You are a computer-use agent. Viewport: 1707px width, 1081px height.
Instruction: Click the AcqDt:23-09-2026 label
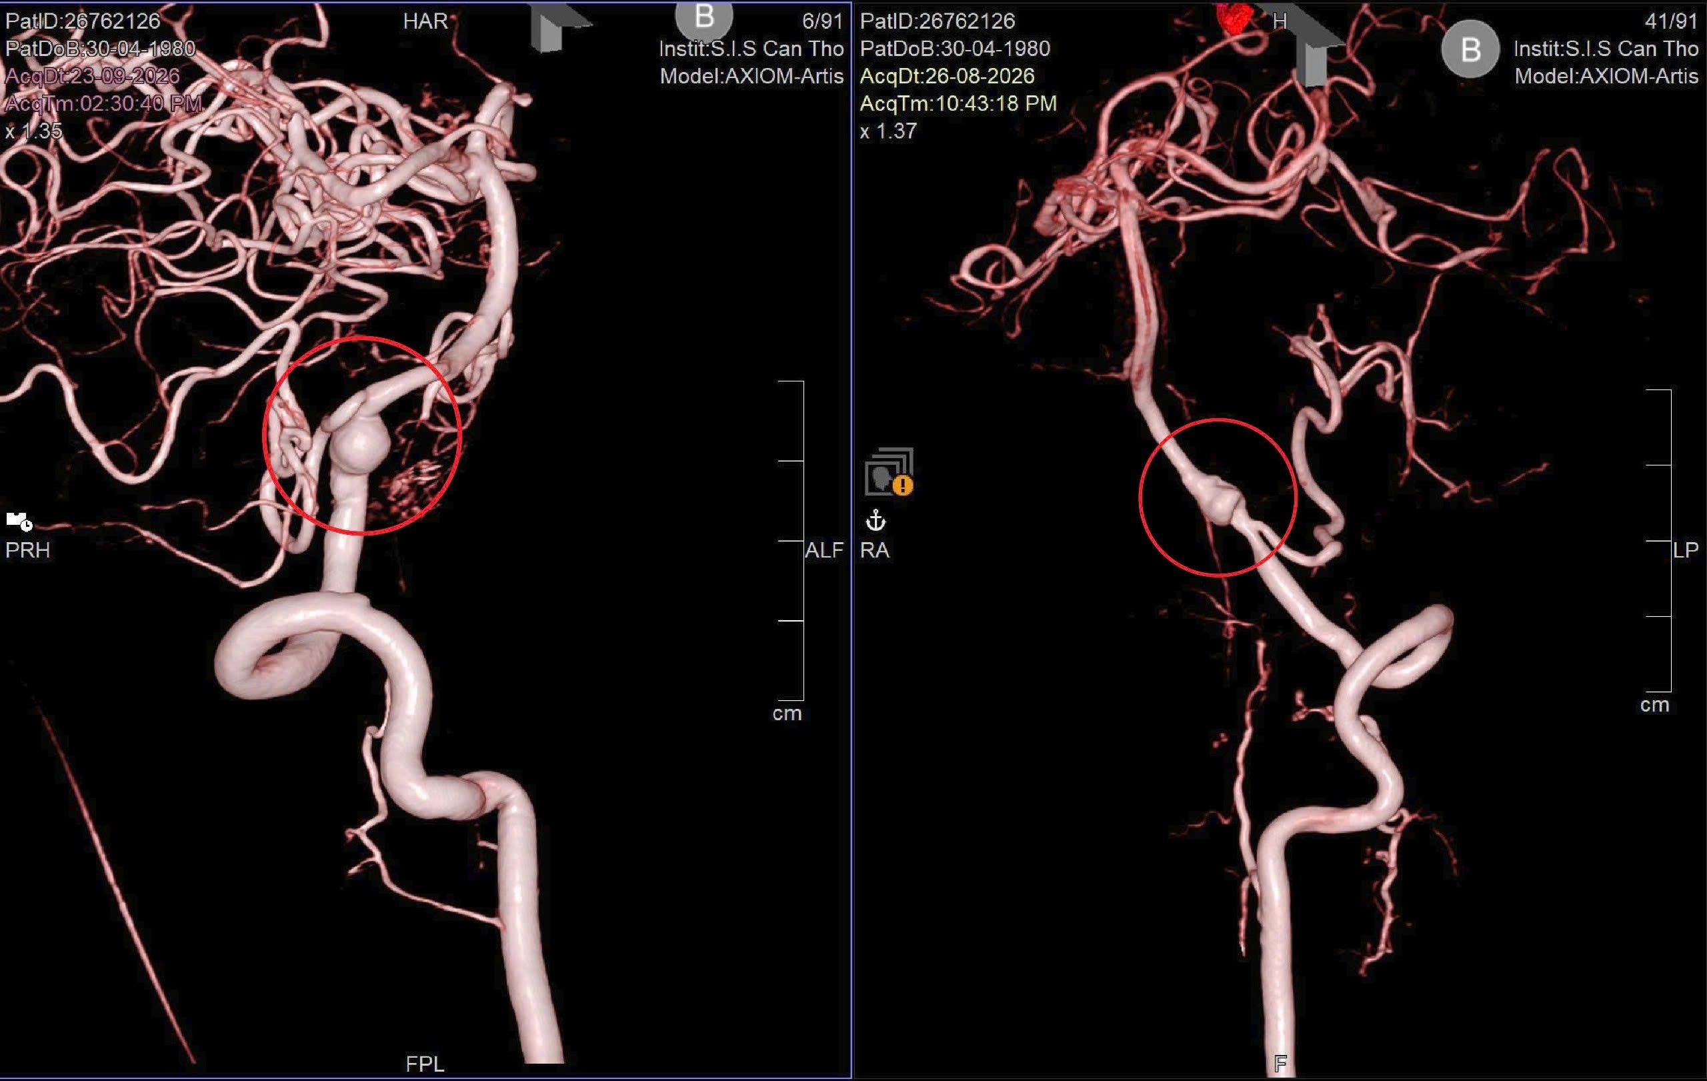pos(92,76)
